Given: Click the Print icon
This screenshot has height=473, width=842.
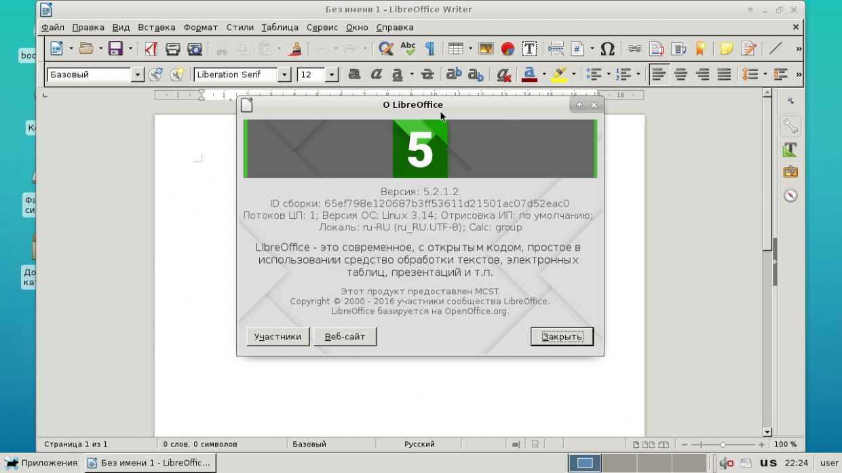Looking at the screenshot, I should click(x=172, y=49).
